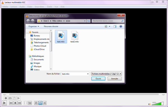The width and height of the screenshot is (168, 107).
Task: Open Téléchargements in the sidebar
Action: [39, 43]
